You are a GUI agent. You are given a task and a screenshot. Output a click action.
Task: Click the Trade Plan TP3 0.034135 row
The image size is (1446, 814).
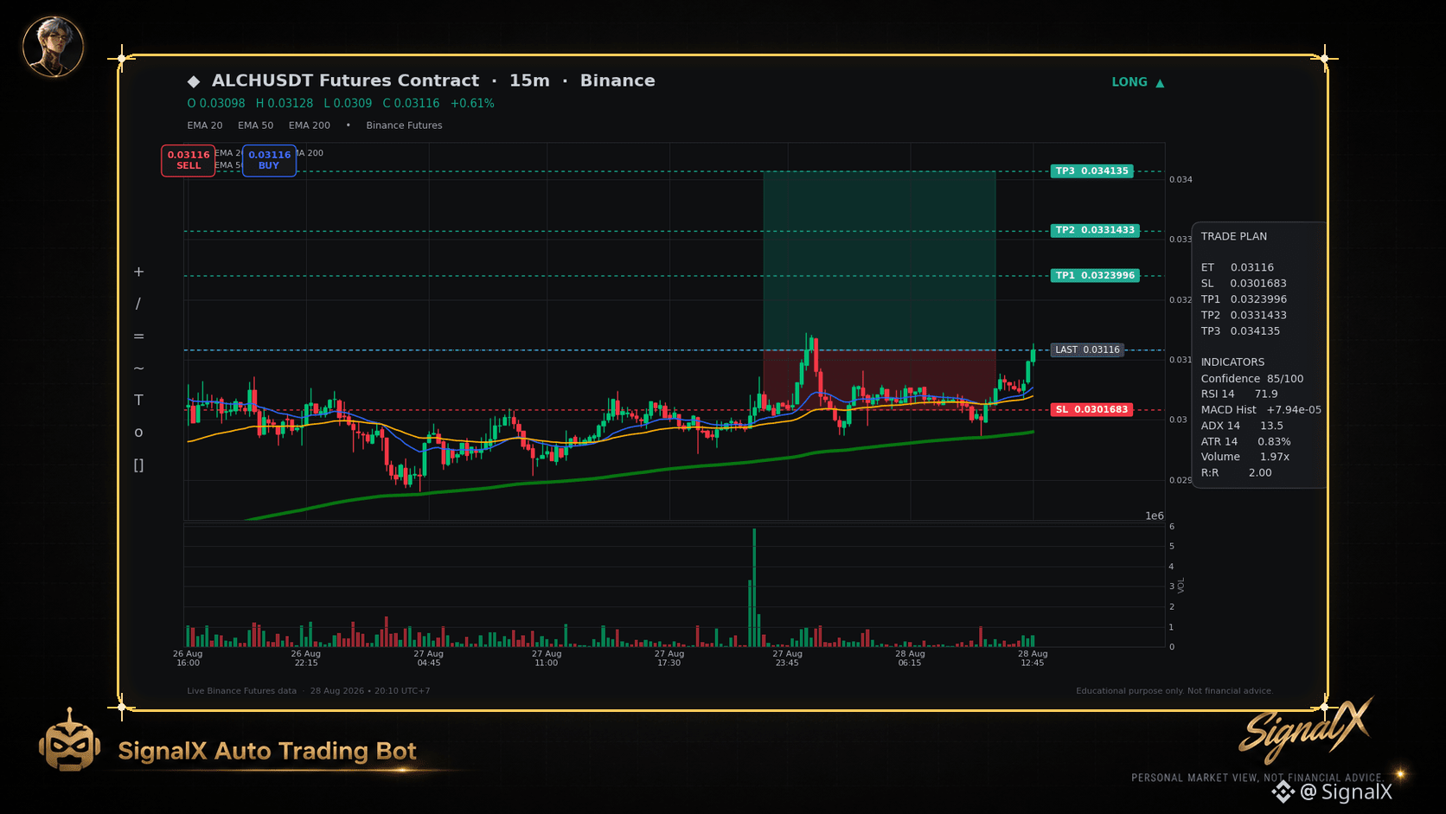coord(1241,331)
